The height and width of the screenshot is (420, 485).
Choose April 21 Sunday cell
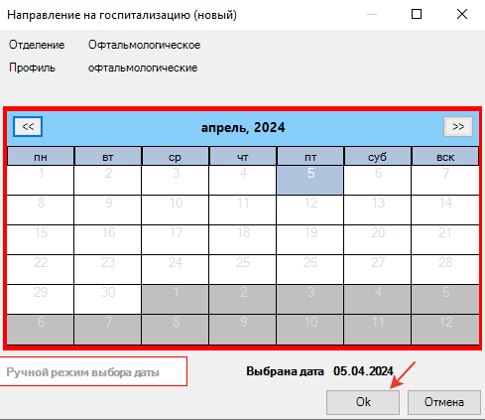tap(445, 239)
